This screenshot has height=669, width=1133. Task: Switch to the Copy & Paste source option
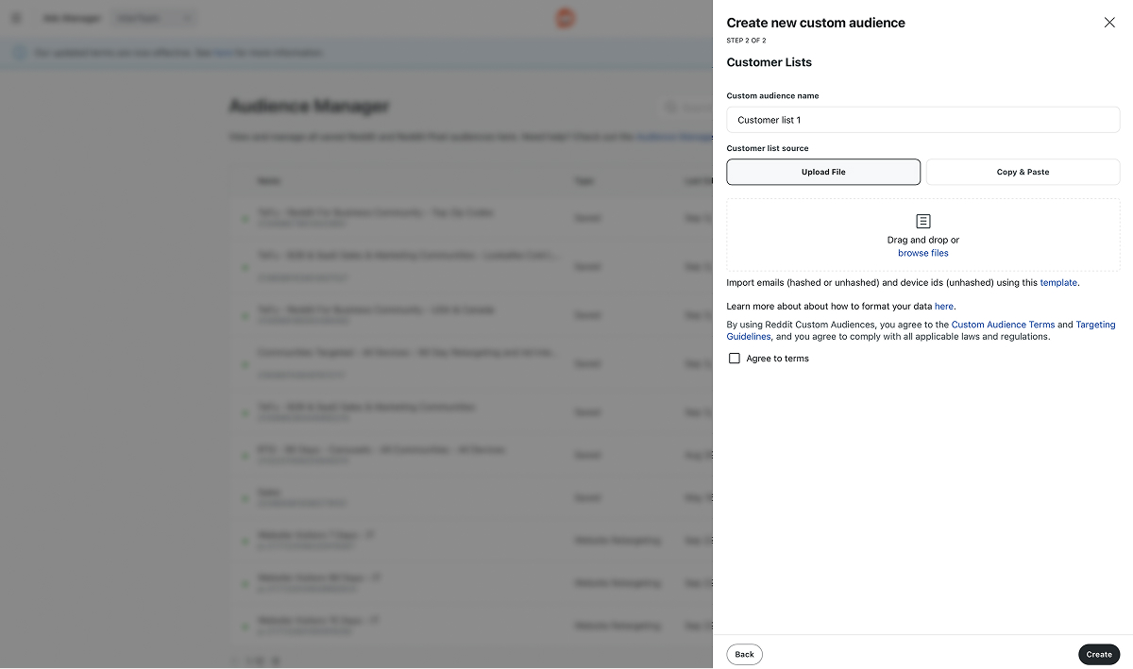point(1023,172)
